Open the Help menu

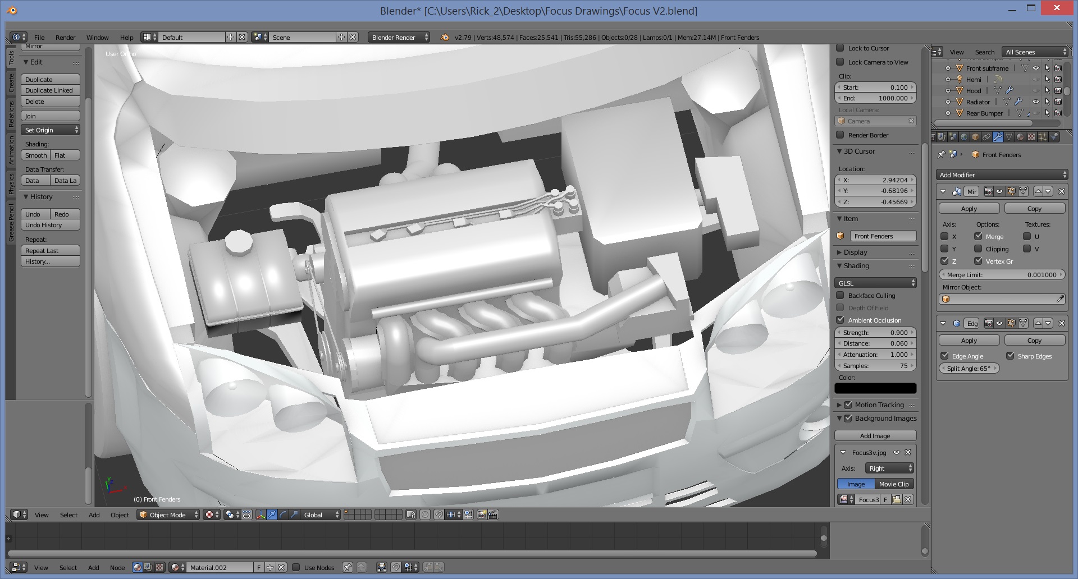[126, 37]
